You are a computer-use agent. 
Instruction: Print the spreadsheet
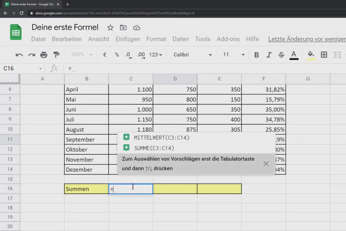[44, 55]
